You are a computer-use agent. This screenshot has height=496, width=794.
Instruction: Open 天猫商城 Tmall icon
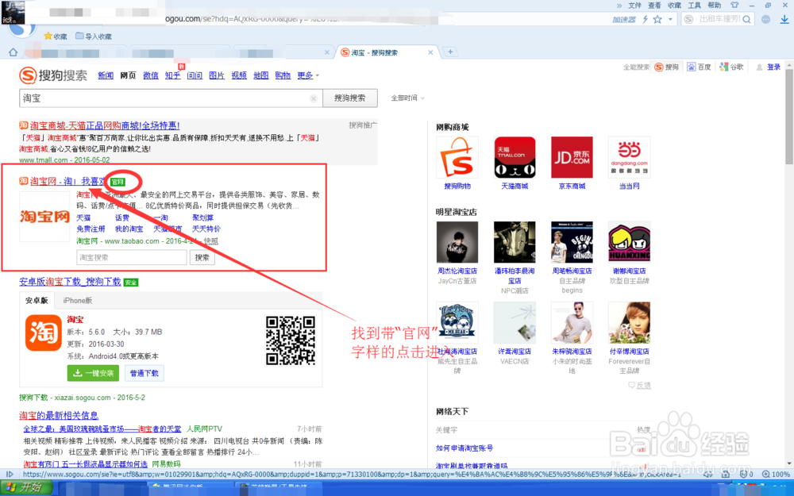point(515,157)
